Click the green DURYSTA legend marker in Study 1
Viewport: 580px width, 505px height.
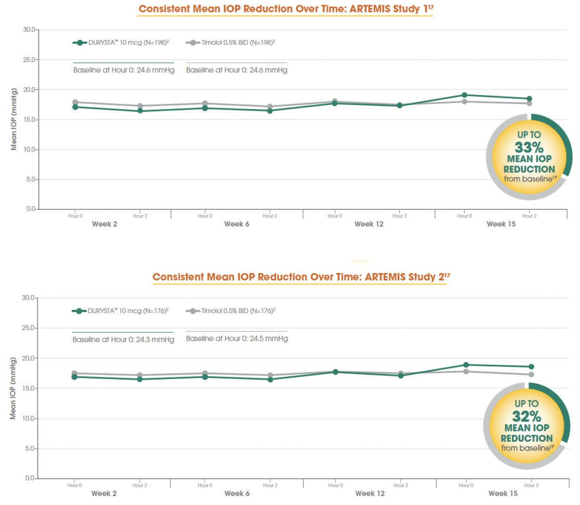pos(80,43)
